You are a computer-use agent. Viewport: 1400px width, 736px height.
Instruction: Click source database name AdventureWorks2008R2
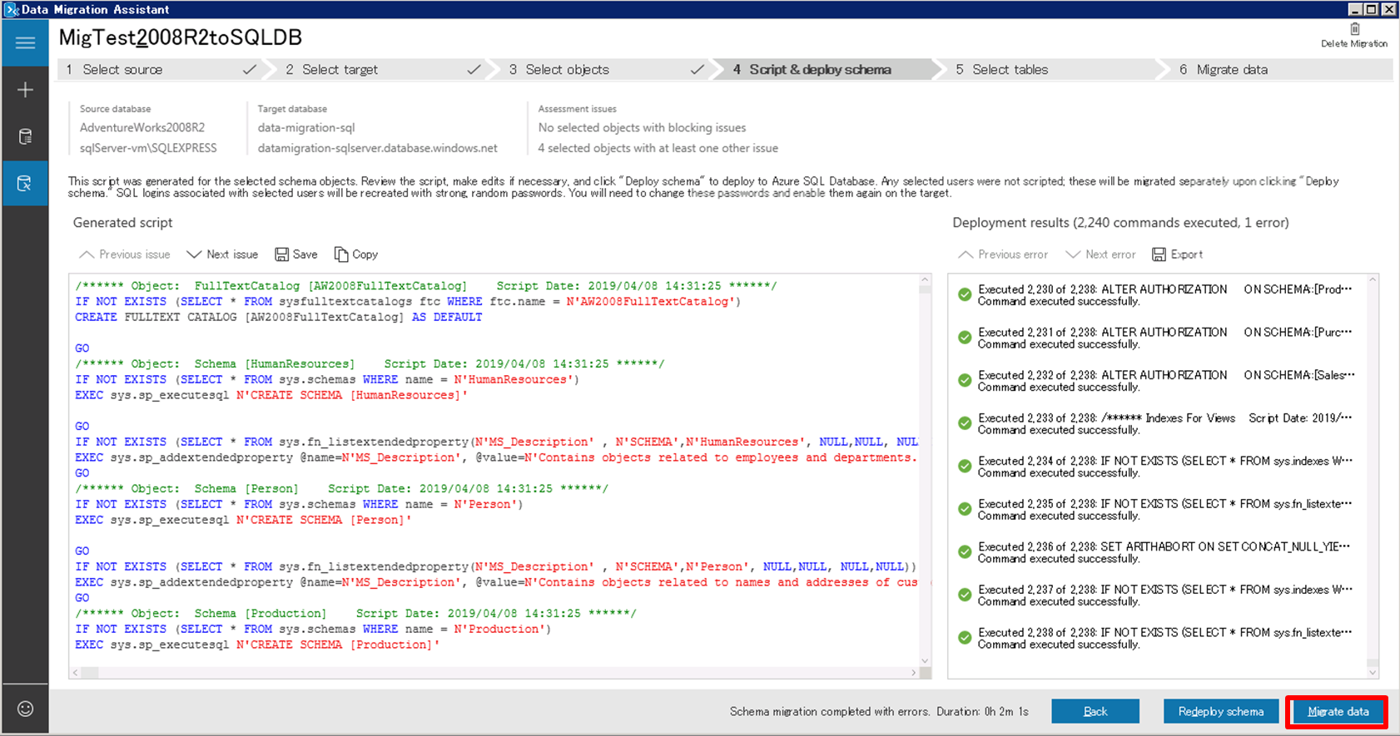(142, 127)
